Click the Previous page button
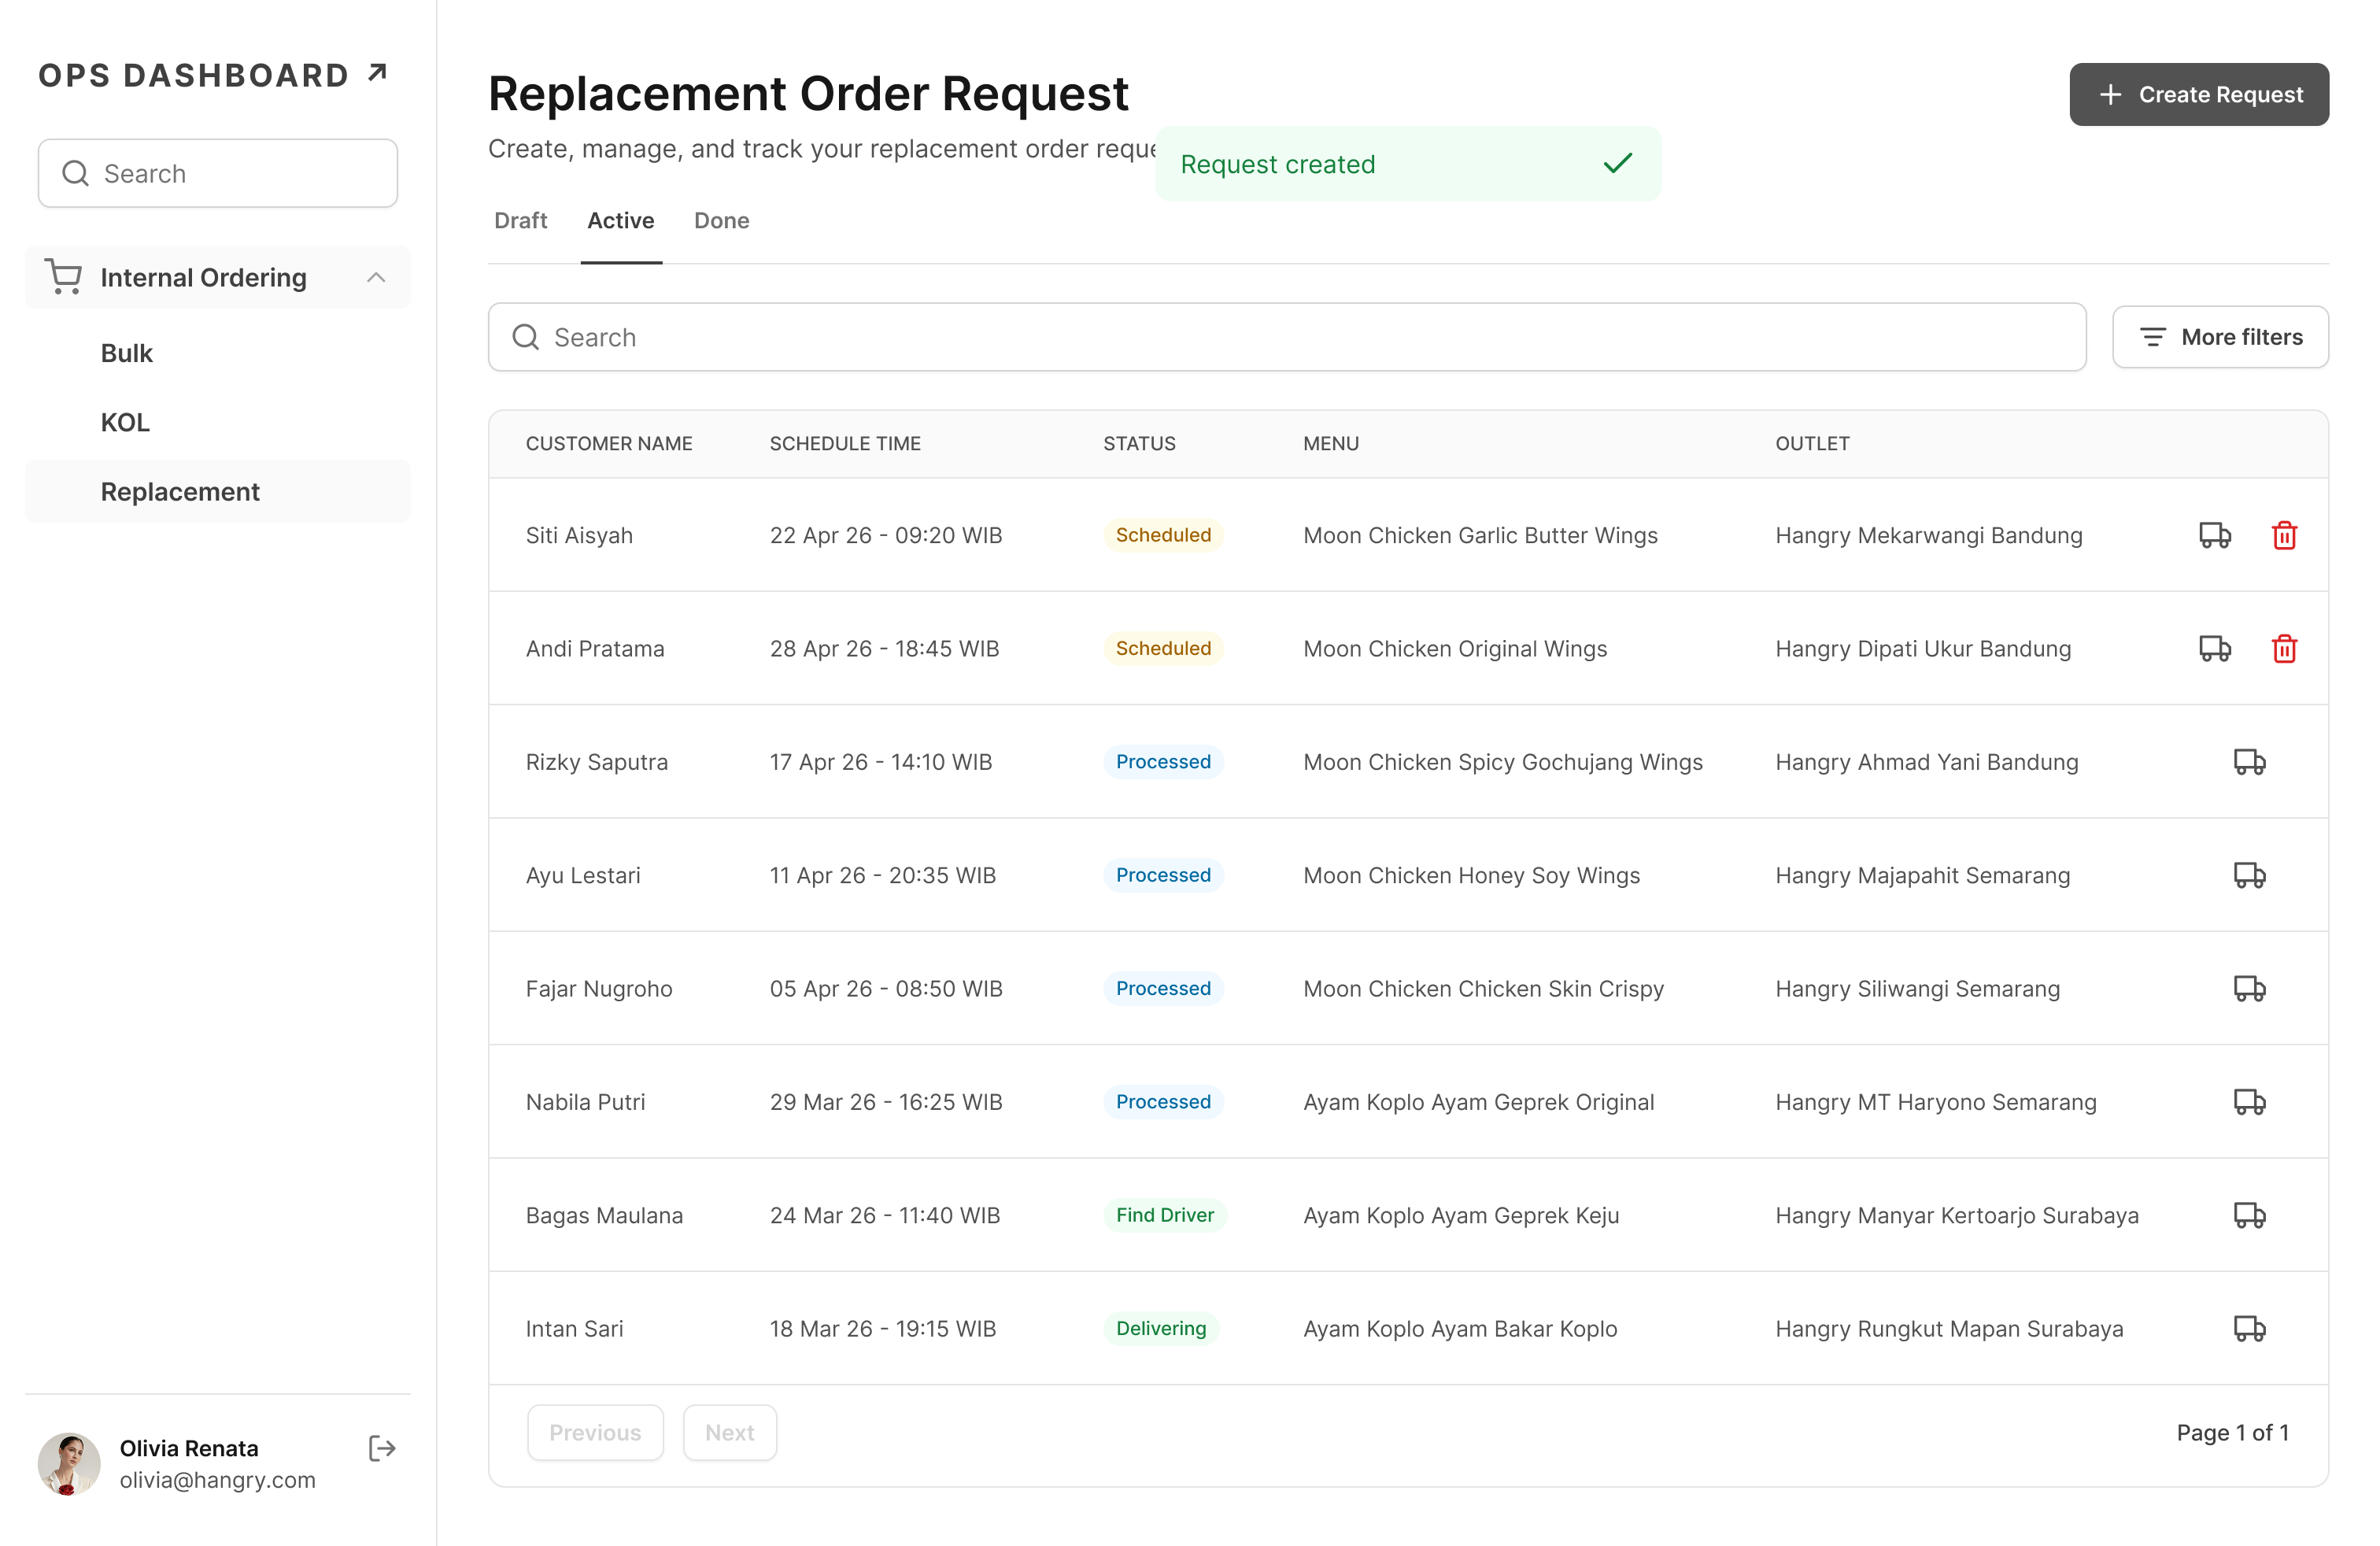 point(595,1432)
